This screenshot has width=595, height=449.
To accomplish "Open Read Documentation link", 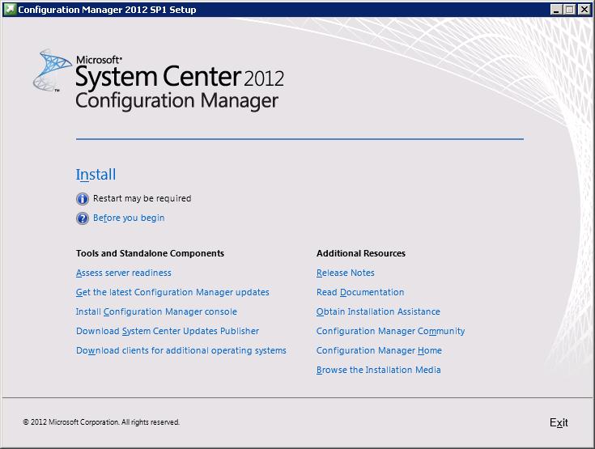I will 360,292.
